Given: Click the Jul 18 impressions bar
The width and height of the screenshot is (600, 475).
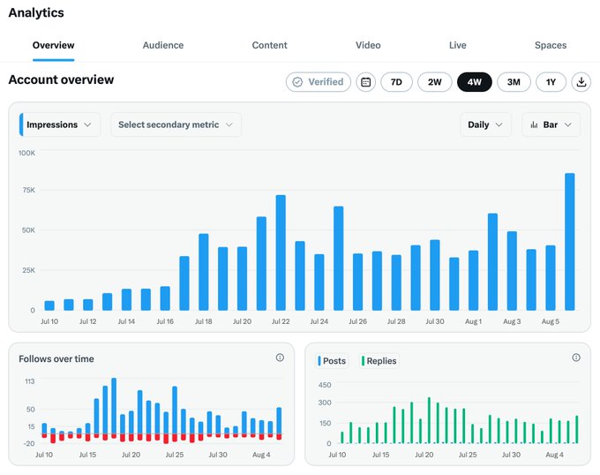Looking at the screenshot, I should [x=204, y=272].
